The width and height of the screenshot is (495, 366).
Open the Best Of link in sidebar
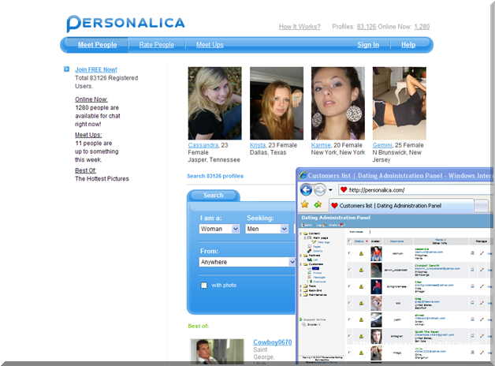[85, 170]
